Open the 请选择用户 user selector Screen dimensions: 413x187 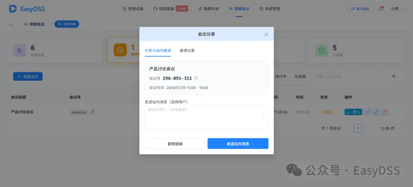click(x=206, y=117)
